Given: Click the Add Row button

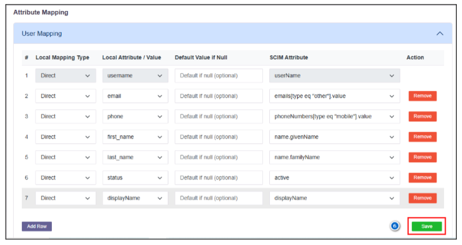Looking at the screenshot, I should pos(37,227).
